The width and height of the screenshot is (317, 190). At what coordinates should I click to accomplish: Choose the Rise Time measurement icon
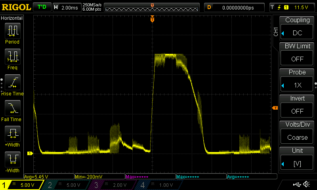click(x=12, y=83)
